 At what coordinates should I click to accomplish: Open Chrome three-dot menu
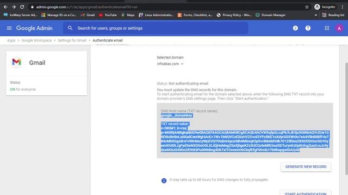pos(343,7)
